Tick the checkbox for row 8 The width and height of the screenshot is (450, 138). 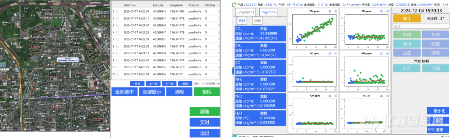pos(118,60)
